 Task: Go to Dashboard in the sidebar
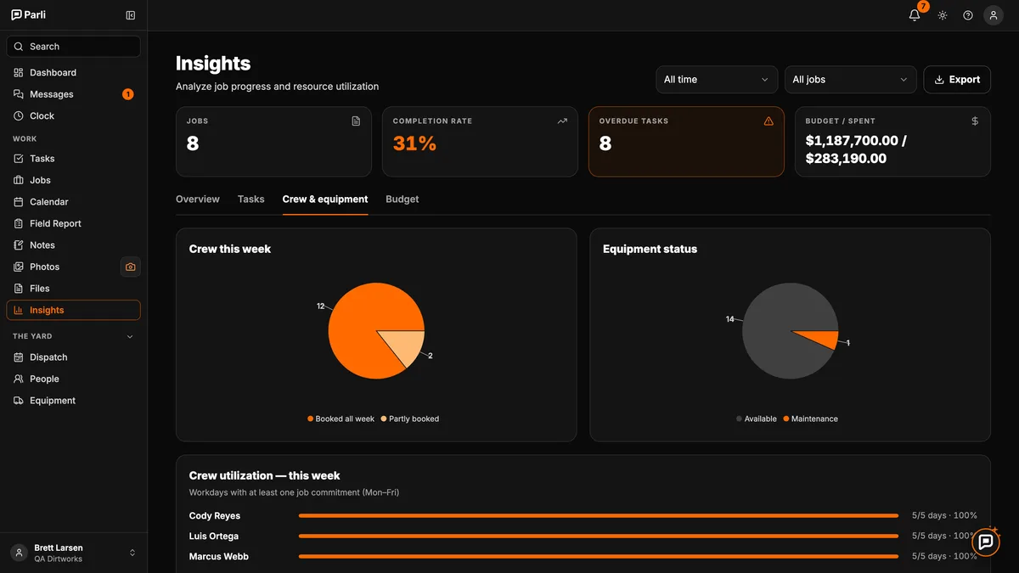click(x=74, y=73)
